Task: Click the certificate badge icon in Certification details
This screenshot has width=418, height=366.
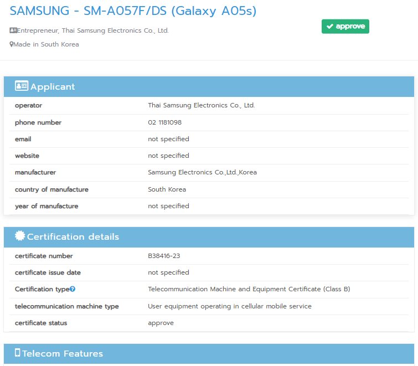Action: [x=20, y=236]
